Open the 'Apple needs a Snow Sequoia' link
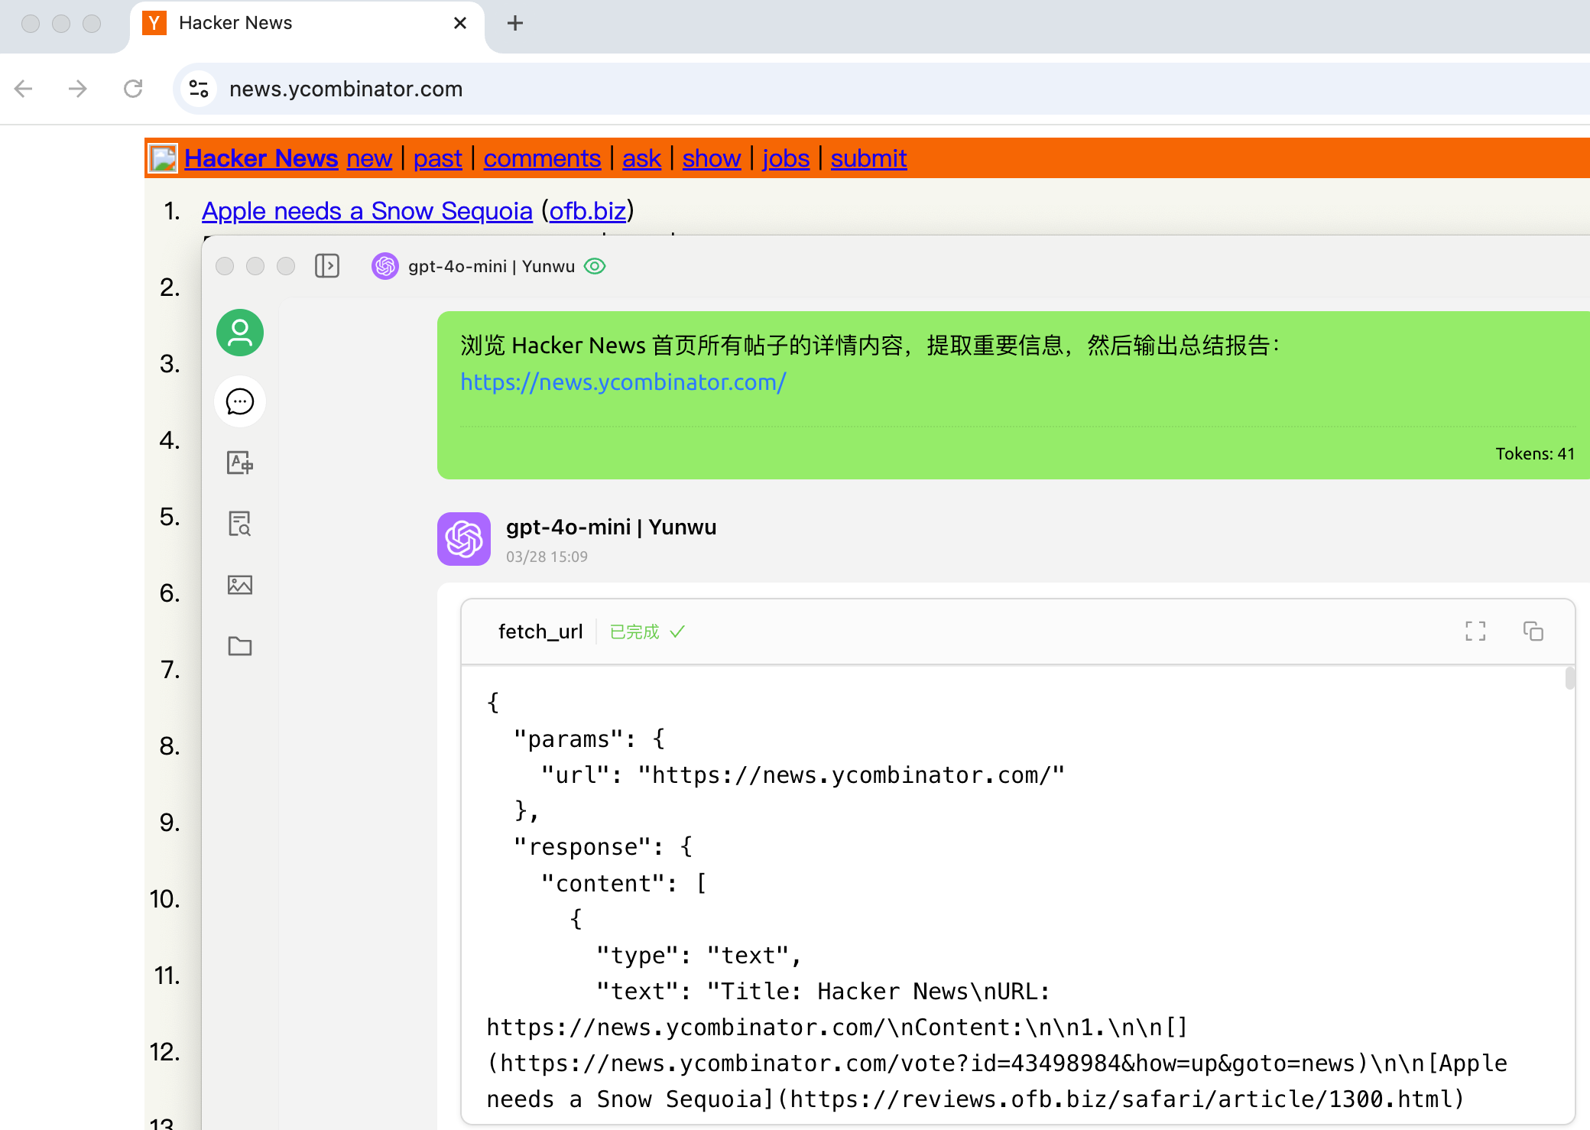This screenshot has width=1590, height=1130. point(367,210)
